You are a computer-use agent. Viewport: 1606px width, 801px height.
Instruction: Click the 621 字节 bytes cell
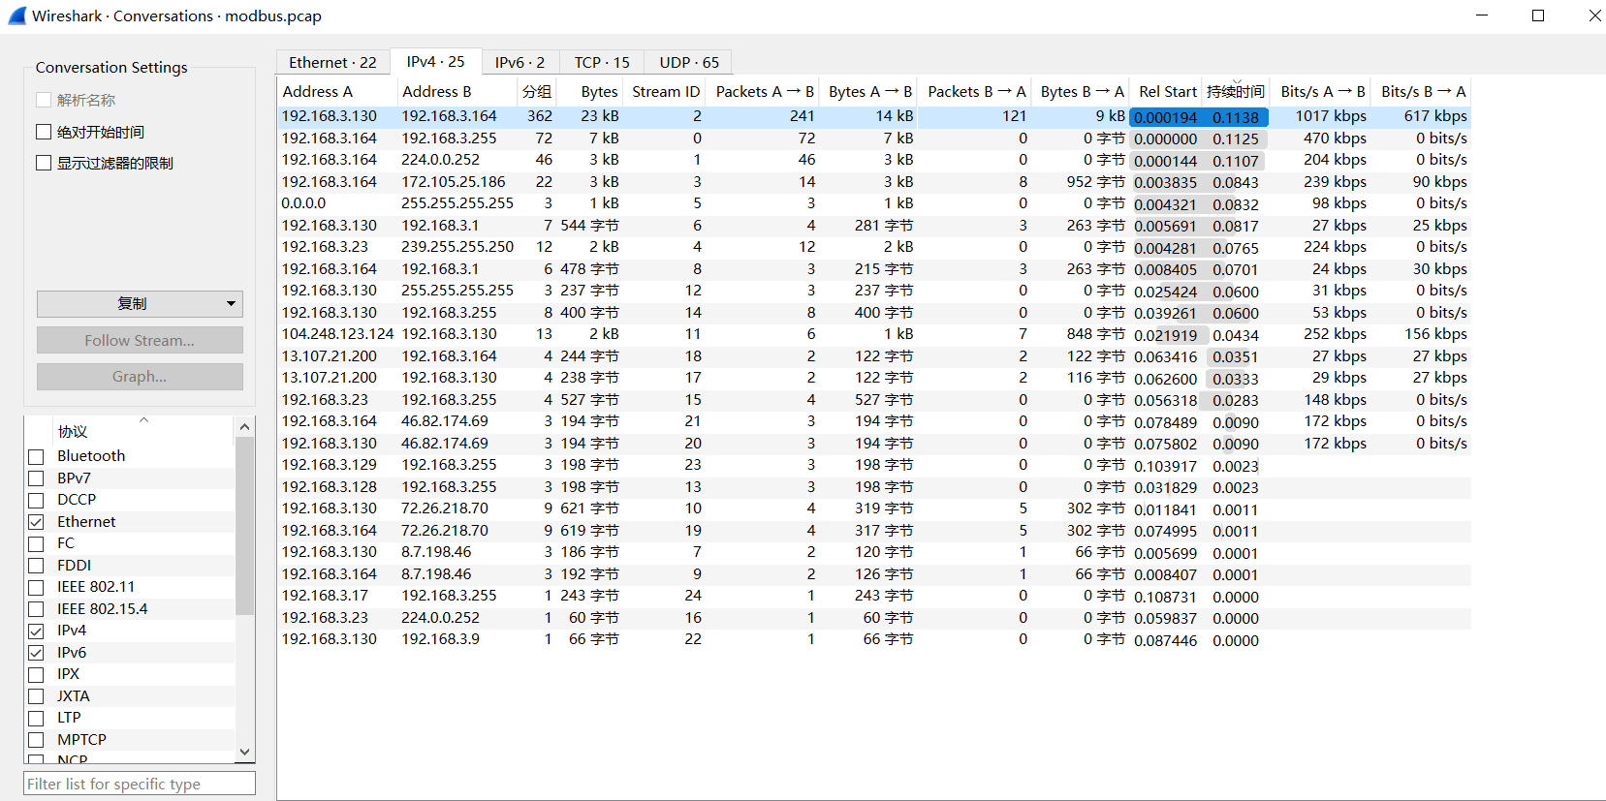(589, 508)
